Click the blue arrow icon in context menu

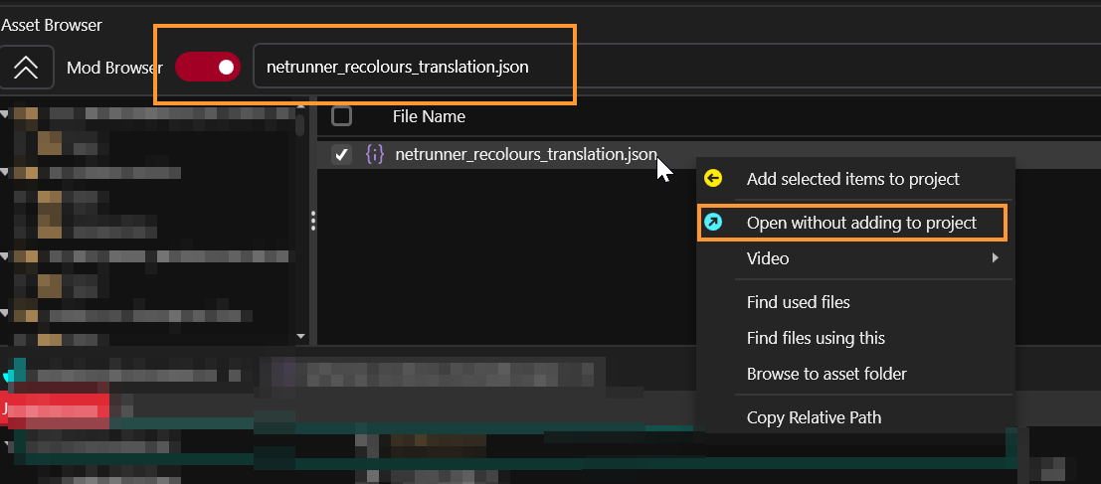click(713, 223)
